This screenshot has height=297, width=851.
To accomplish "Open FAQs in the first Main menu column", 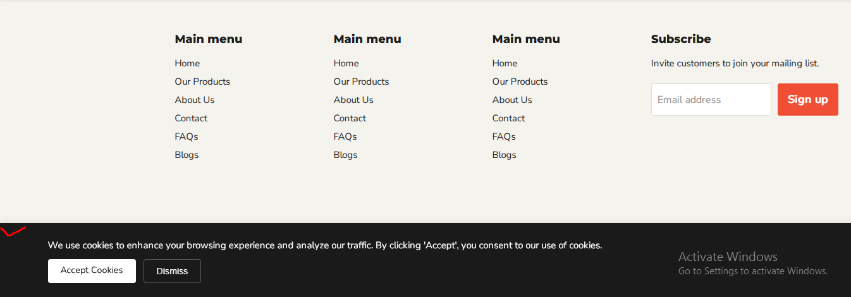I will (x=187, y=136).
